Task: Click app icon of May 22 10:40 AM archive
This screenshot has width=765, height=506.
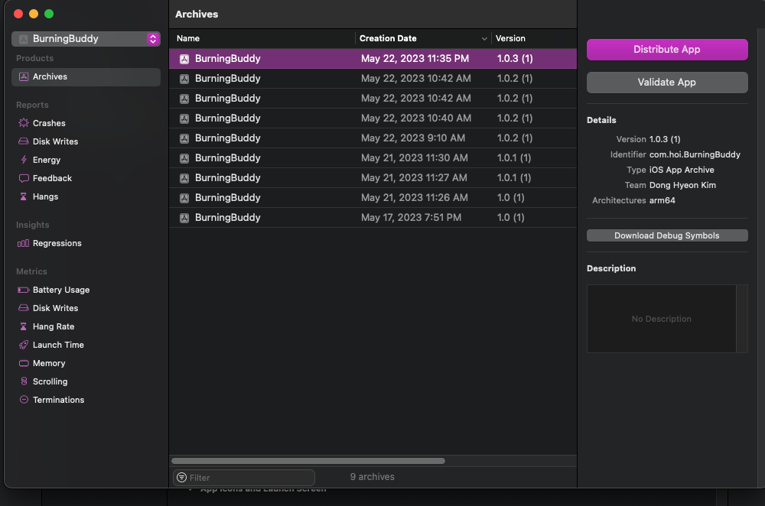Action: [184, 118]
